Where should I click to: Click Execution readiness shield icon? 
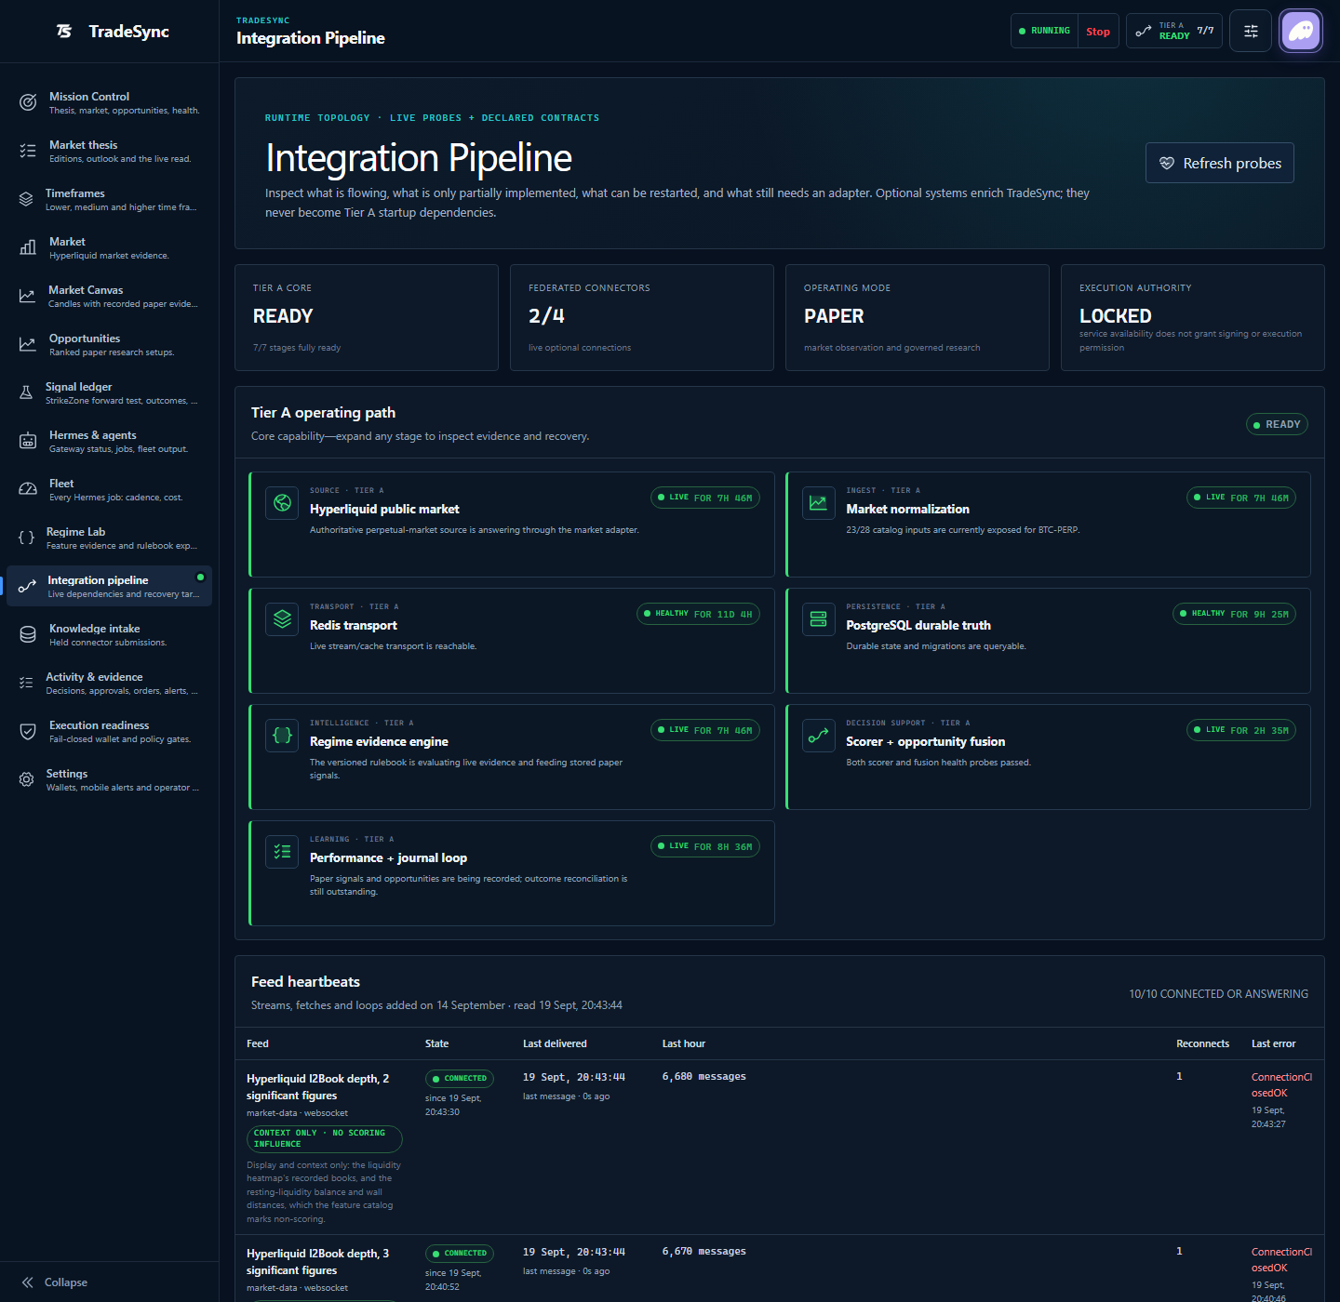(x=28, y=731)
